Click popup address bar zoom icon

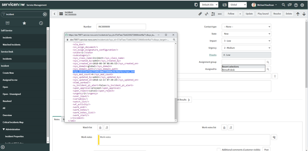click(x=174, y=40)
